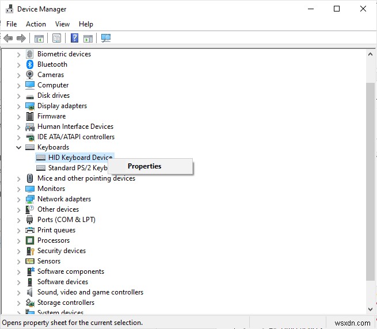Minimize the Device Manager window
The width and height of the screenshot is (377, 329).
311,9
